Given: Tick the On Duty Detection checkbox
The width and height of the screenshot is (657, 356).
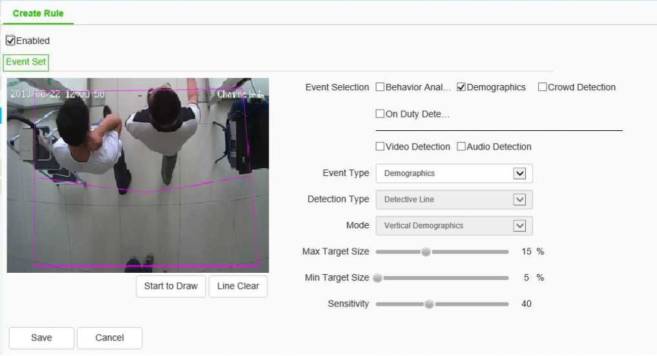Looking at the screenshot, I should [x=380, y=114].
